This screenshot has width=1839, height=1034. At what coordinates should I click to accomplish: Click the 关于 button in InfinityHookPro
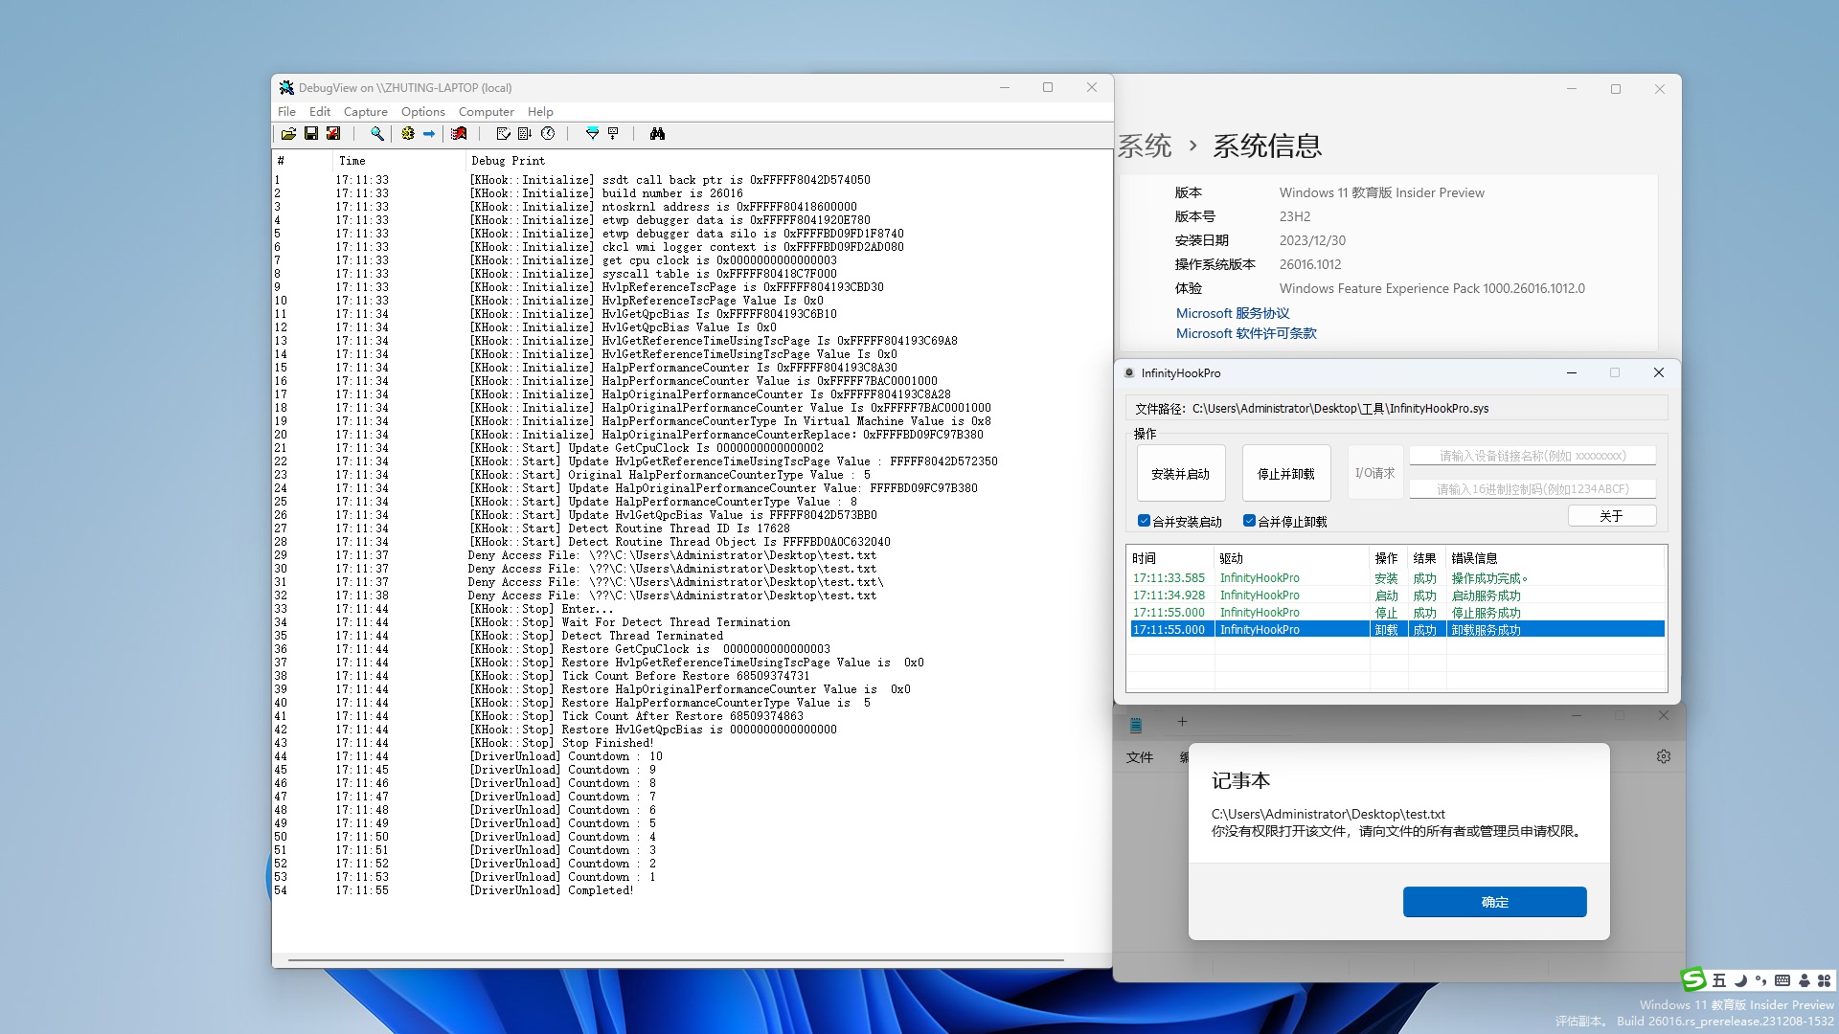coord(1612,516)
